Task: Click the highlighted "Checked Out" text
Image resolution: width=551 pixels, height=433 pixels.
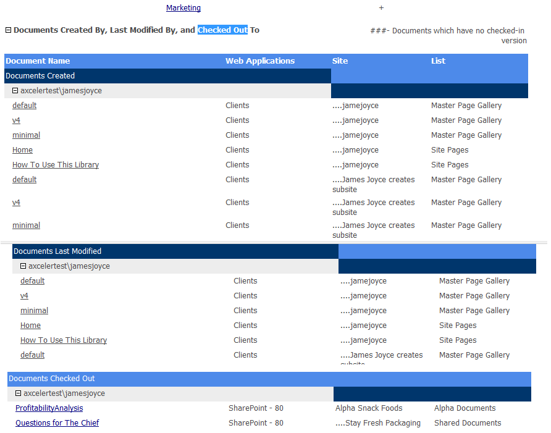Action: point(222,29)
